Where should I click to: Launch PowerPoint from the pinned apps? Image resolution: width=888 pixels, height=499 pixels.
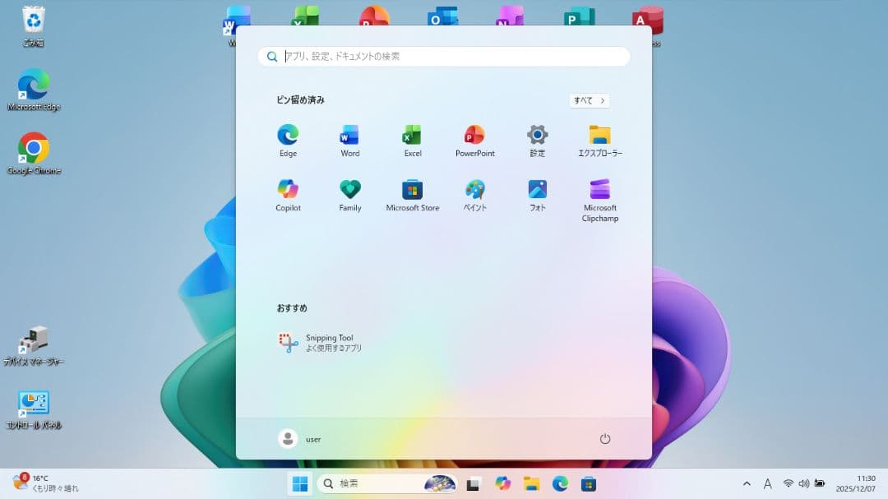pos(474,138)
